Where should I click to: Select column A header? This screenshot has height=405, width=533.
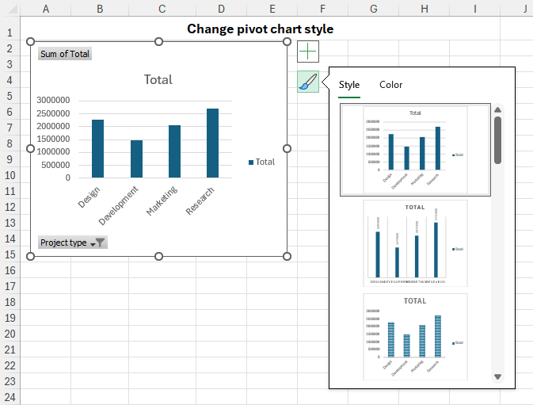(46, 9)
